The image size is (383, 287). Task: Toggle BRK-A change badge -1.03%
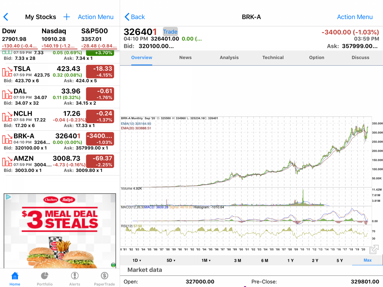100,139
